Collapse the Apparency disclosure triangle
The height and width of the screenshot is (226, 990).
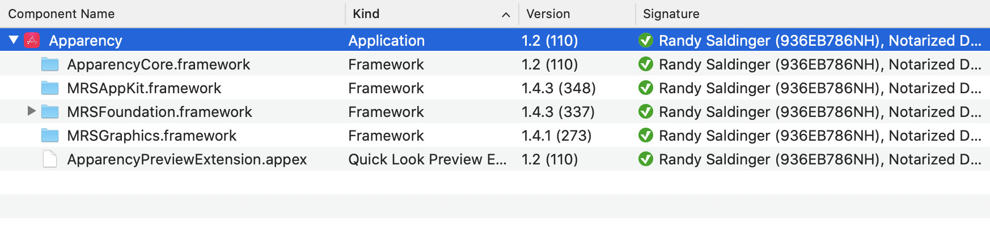[x=14, y=40]
